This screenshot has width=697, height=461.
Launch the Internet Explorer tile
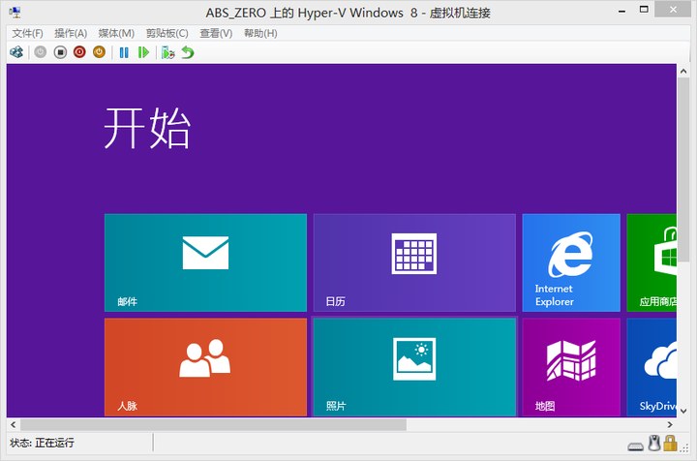pos(571,262)
